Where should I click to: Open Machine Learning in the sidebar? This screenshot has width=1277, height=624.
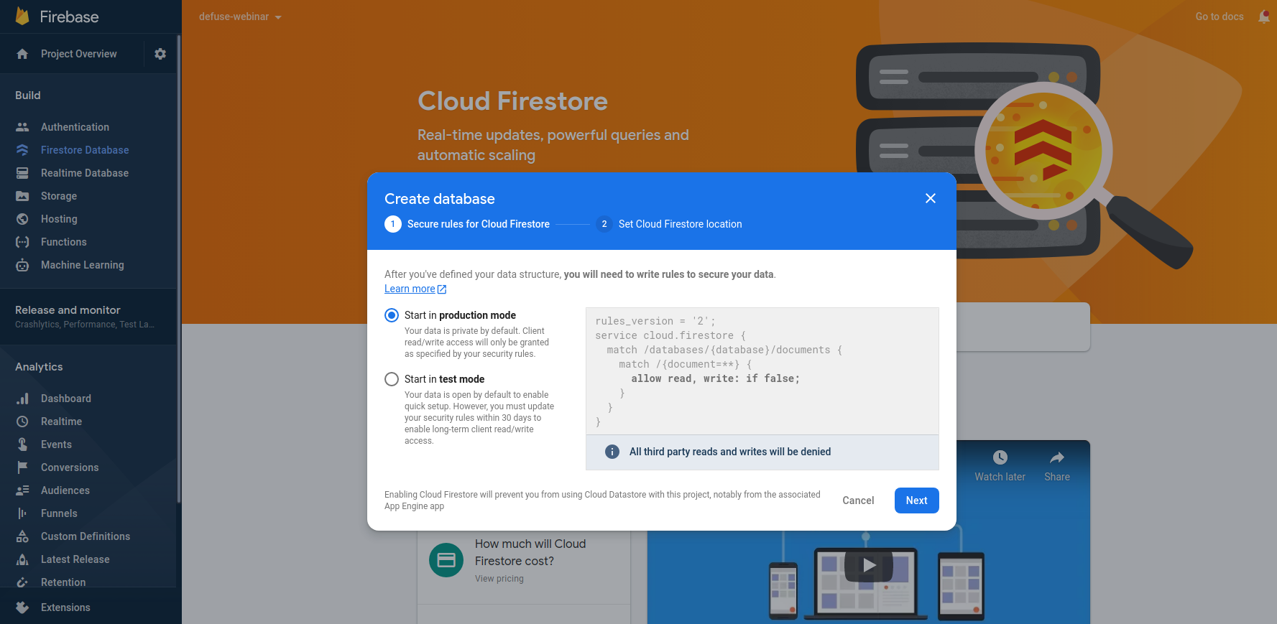tap(83, 265)
